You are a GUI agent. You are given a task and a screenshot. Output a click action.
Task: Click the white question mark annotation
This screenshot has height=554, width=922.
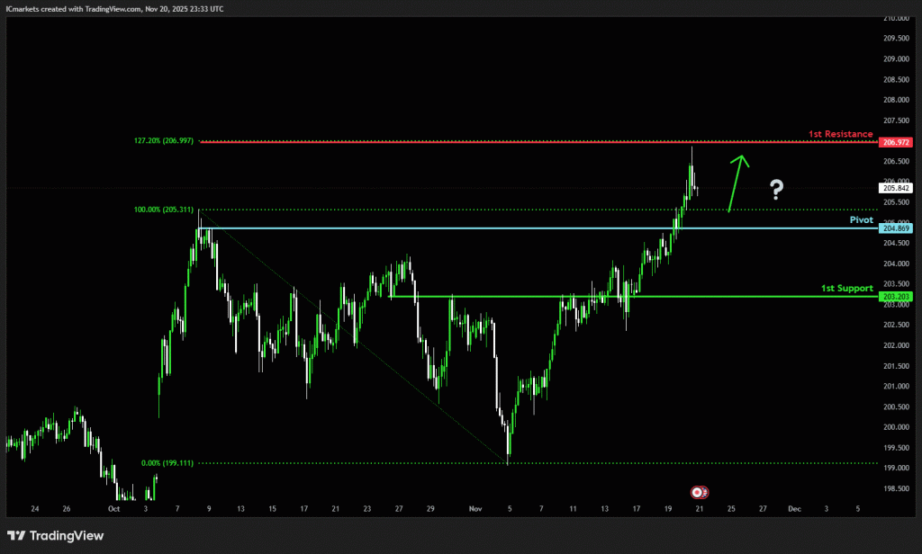pyautogui.click(x=776, y=189)
